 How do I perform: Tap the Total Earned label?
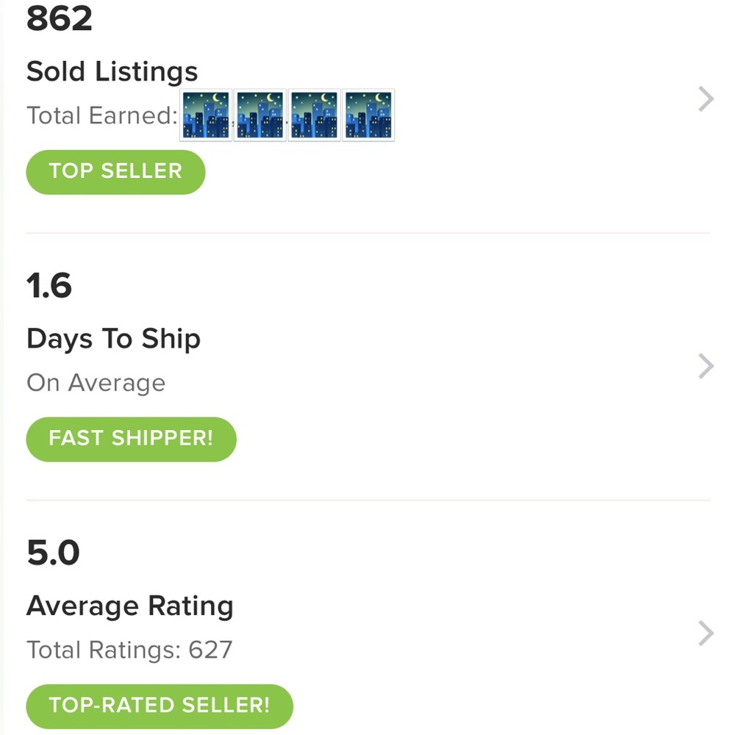click(101, 116)
